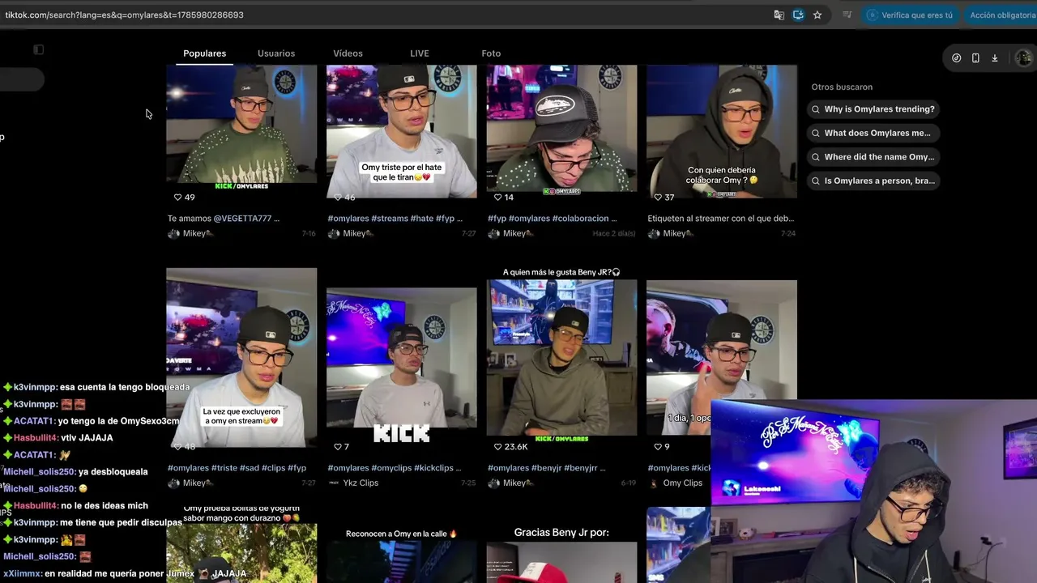Click the date 6-19 under #benyjr video
Viewport: 1037px width, 583px height.
point(629,483)
